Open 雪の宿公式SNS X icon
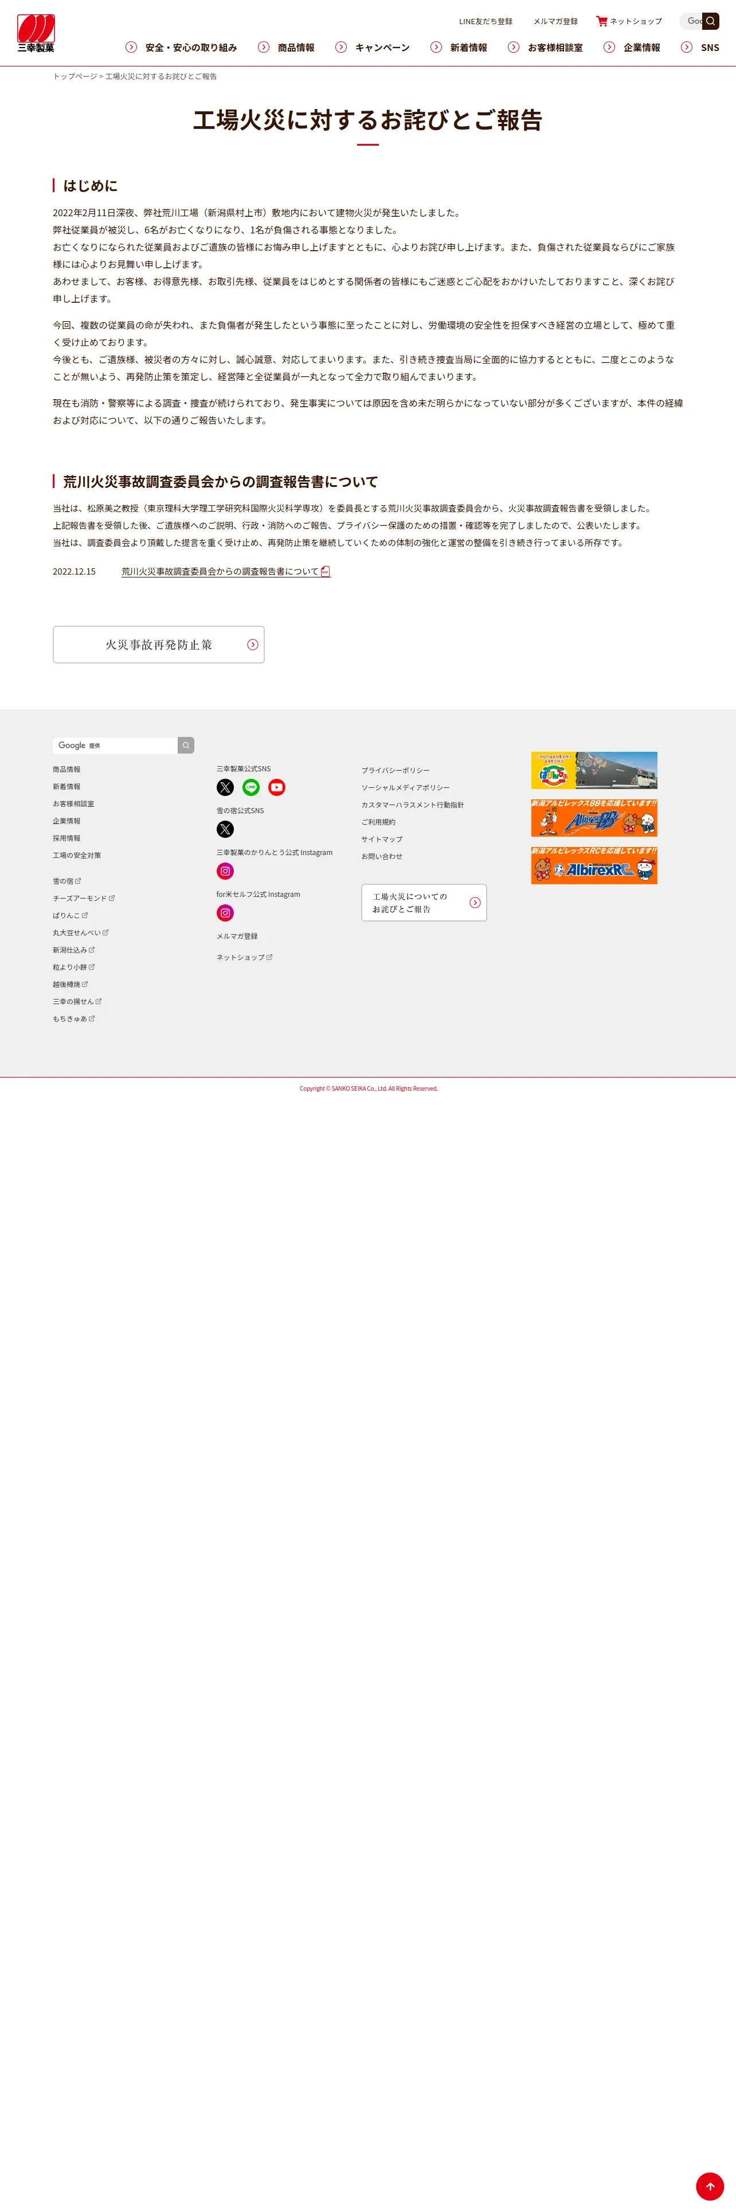 [225, 829]
